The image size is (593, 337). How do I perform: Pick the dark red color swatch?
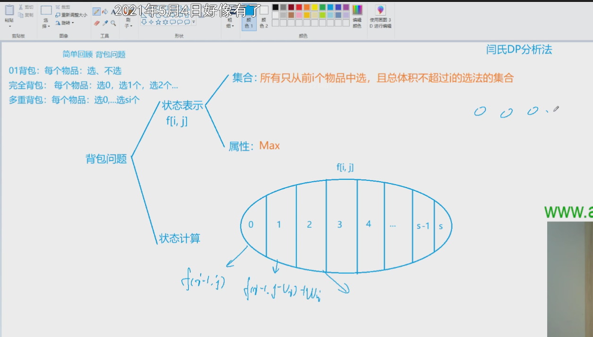(291, 7)
